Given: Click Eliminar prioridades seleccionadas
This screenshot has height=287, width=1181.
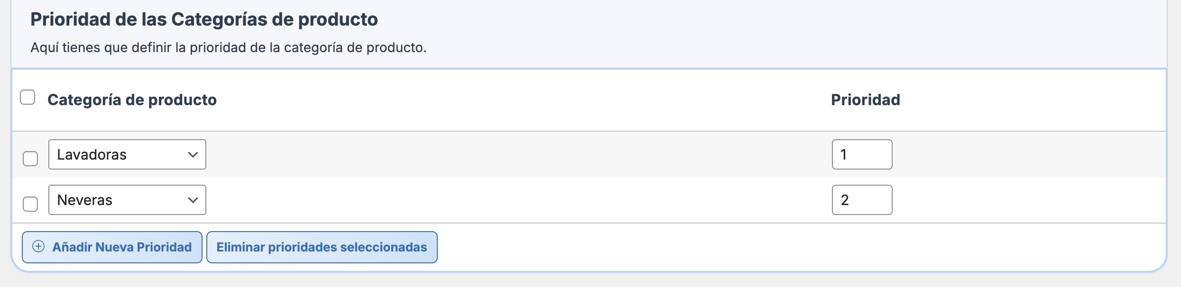Looking at the screenshot, I should coord(322,247).
